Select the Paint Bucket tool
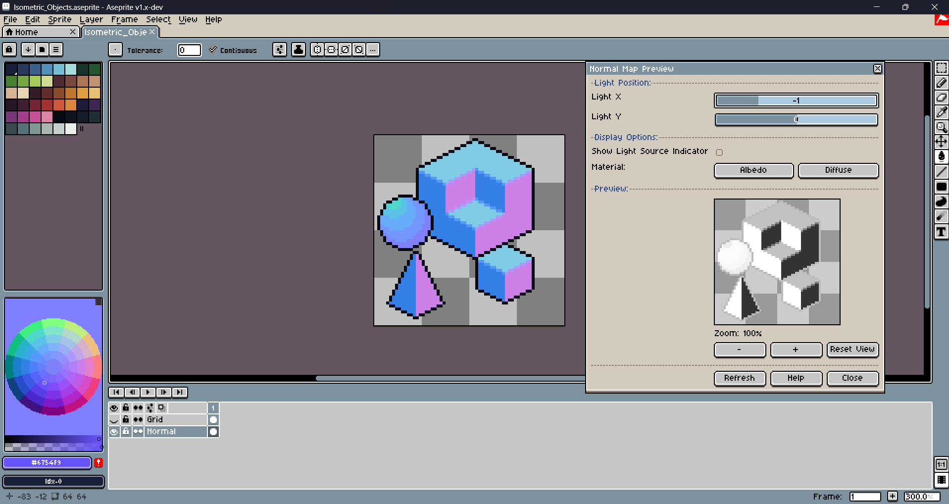This screenshot has width=949, height=504. click(941, 157)
